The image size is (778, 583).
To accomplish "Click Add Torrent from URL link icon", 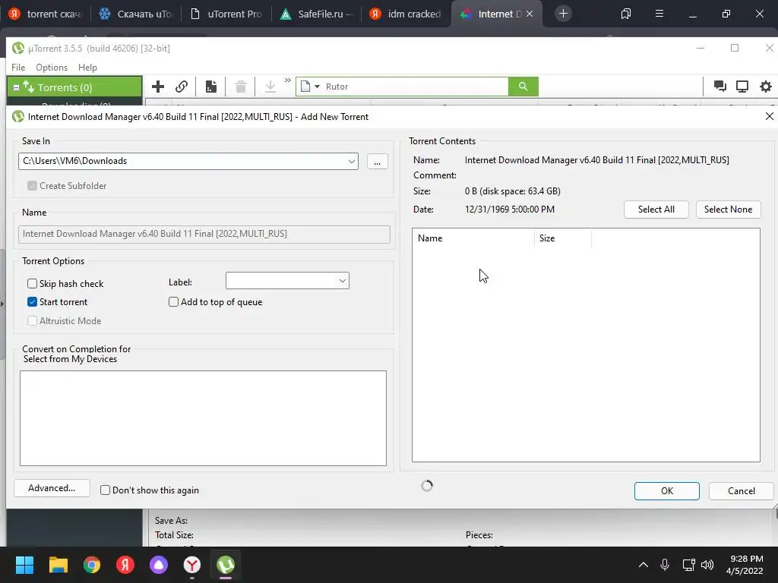I will 182,87.
